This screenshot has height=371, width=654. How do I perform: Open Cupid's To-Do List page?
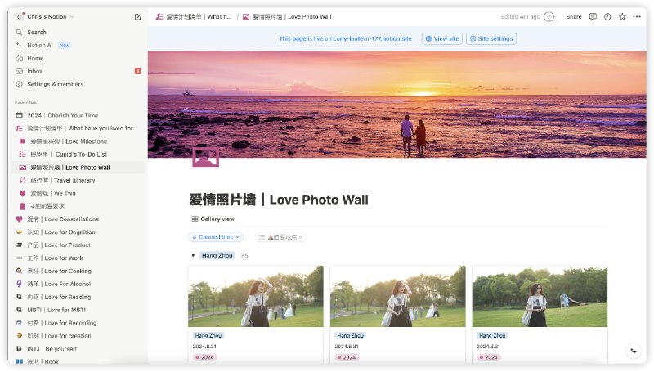coord(69,154)
